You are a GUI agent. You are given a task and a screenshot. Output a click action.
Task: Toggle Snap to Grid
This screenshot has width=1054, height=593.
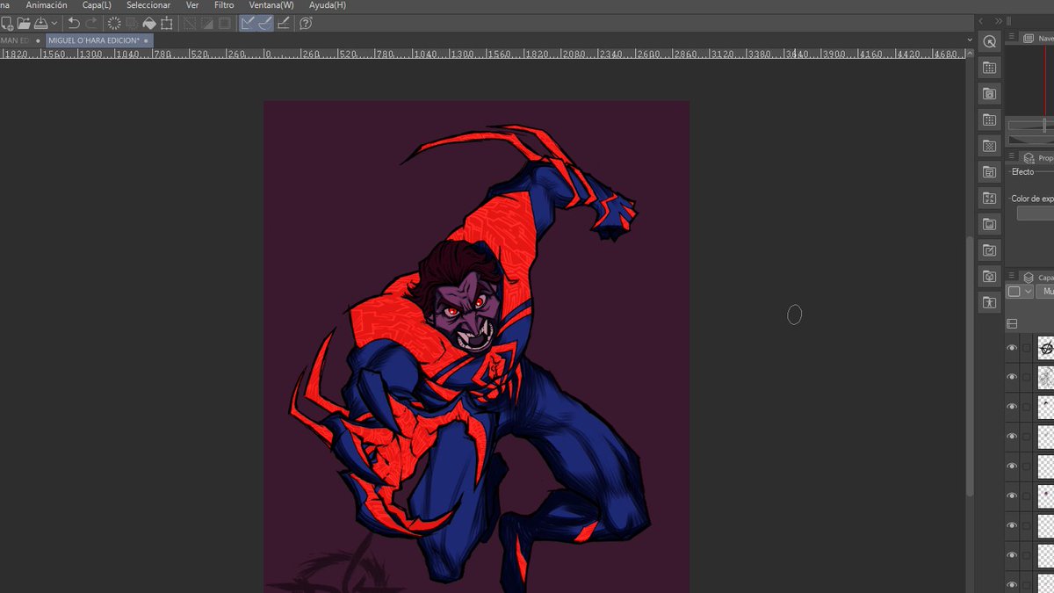pyautogui.click(x=284, y=24)
